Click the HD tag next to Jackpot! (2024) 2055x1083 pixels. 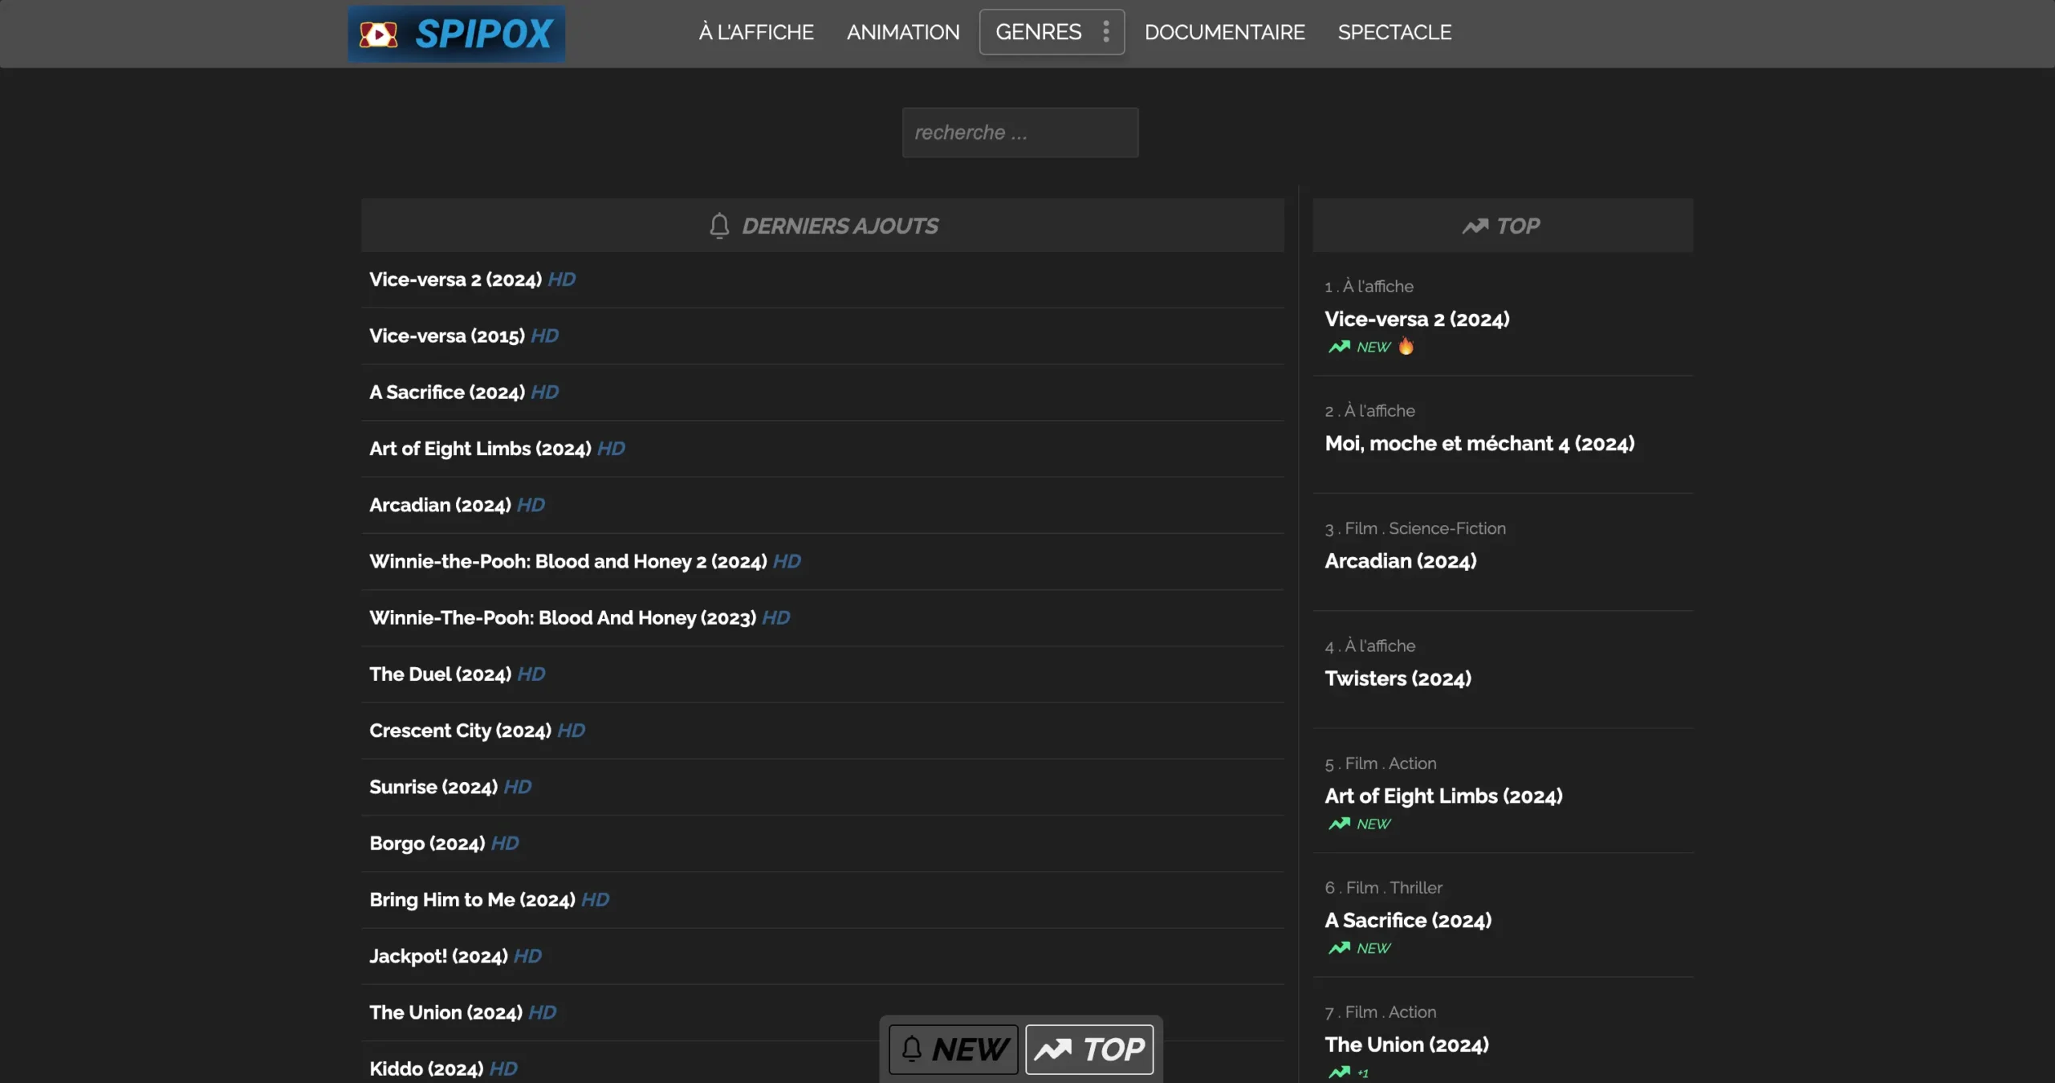pos(527,956)
